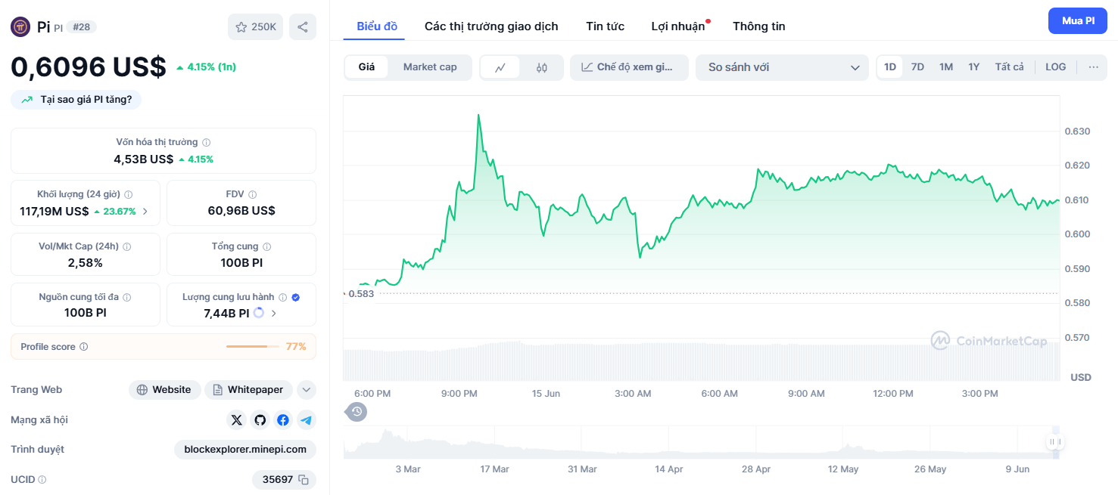The height and width of the screenshot is (495, 1118).
Task: Select the Tất cả time range
Action: [x=1009, y=67]
